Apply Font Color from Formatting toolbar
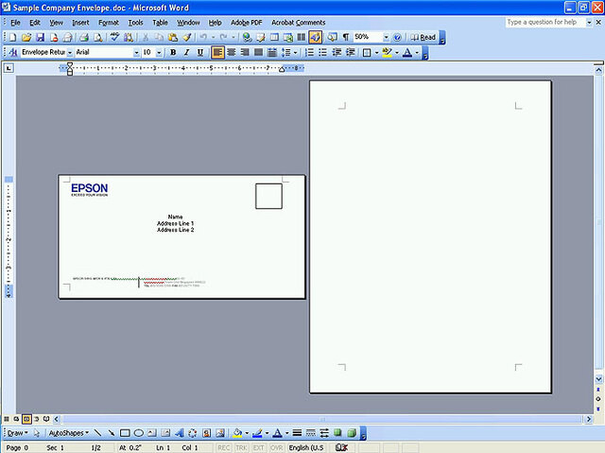 [407, 52]
